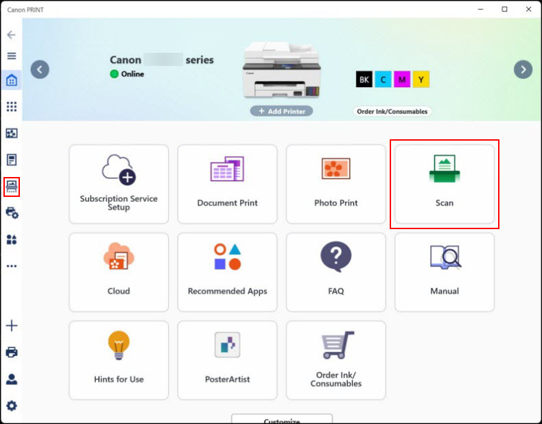
Task: Select the magenta M ink swatch
Action: click(x=402, y=79)
